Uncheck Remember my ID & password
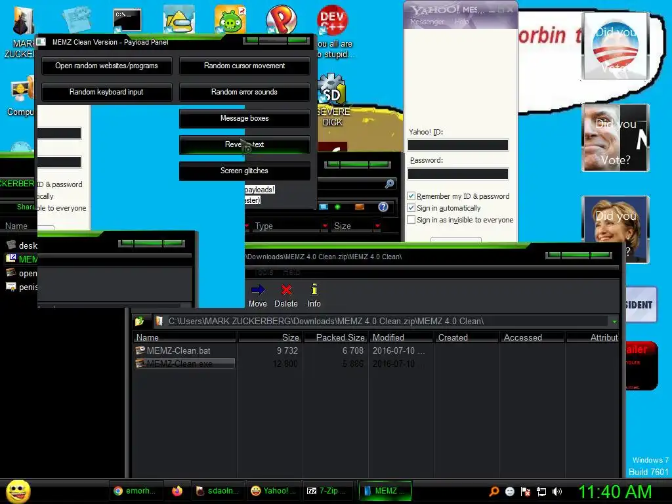 [x=411, y=196]
